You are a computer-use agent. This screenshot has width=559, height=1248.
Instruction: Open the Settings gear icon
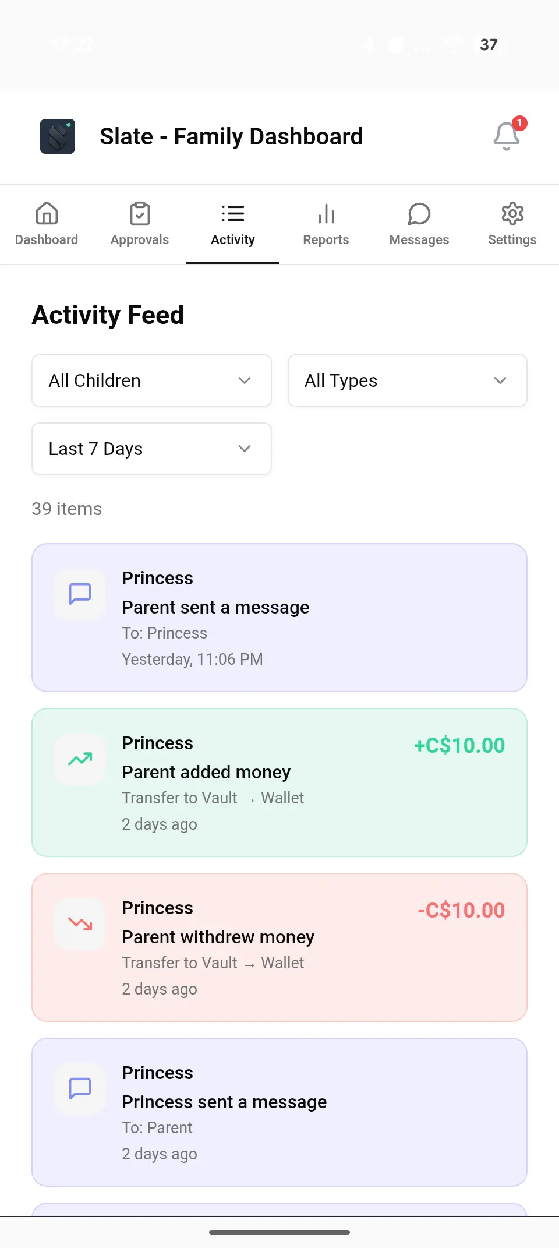[x=512, y=214]
